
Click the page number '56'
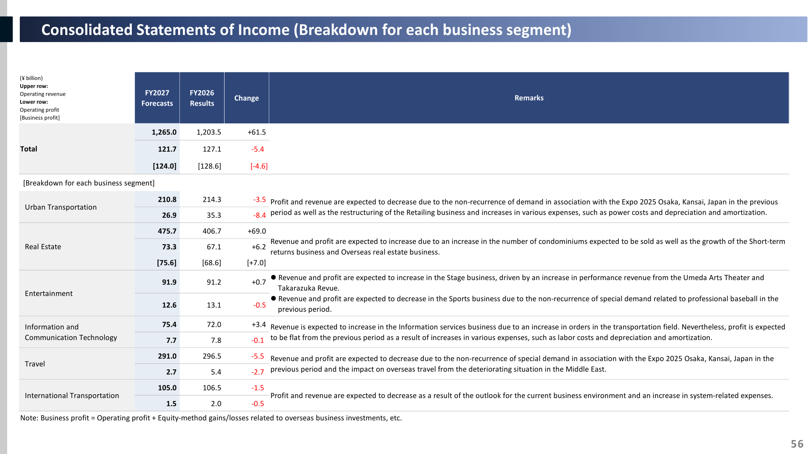797,444
